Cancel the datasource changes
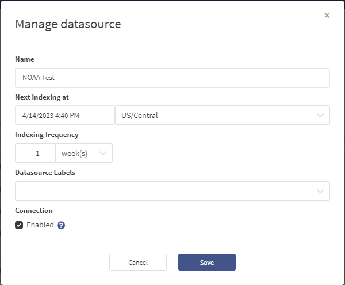Viewport: 345px width, 285px height. 138,263
